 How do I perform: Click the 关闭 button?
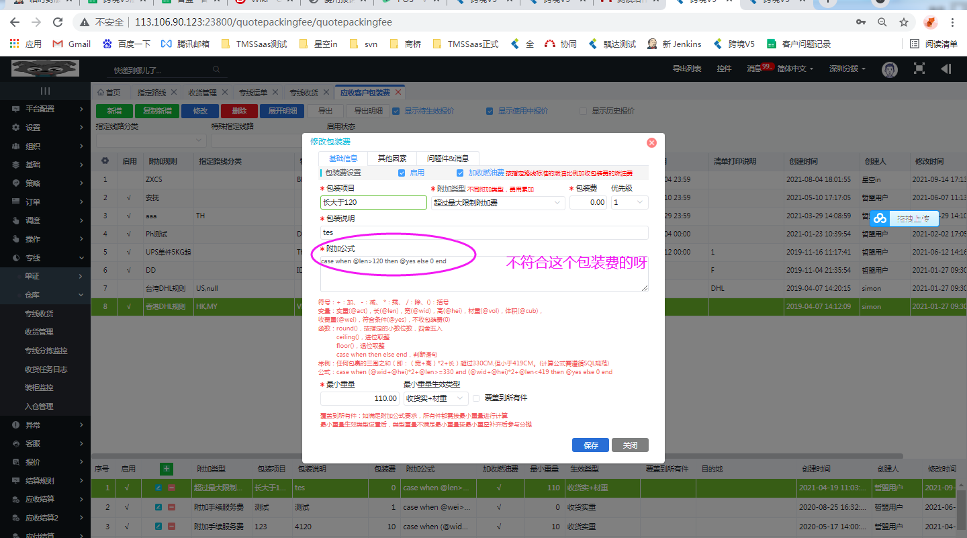[630, 445]
